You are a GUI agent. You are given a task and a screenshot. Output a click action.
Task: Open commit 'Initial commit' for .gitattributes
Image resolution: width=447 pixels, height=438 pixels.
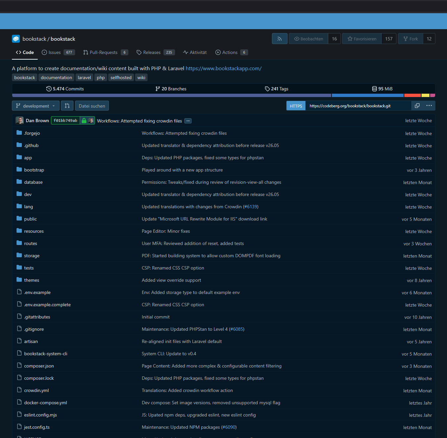click(156, 317)
